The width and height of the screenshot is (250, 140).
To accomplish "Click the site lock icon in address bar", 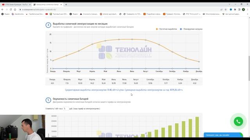I will (20, 9).
